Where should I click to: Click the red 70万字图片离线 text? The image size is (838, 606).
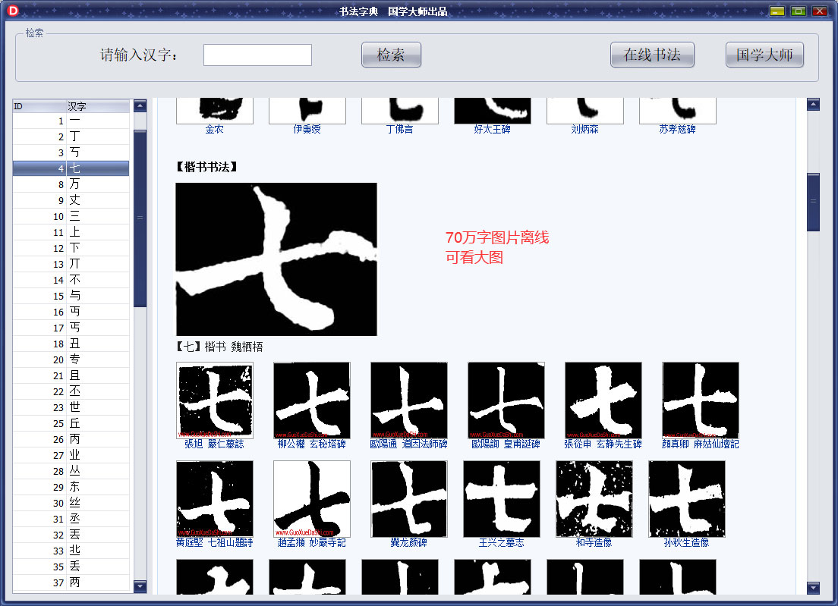[497, 237]
